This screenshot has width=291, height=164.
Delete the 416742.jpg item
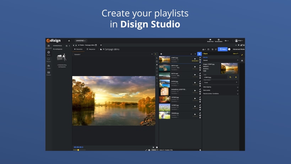[200, 86]
